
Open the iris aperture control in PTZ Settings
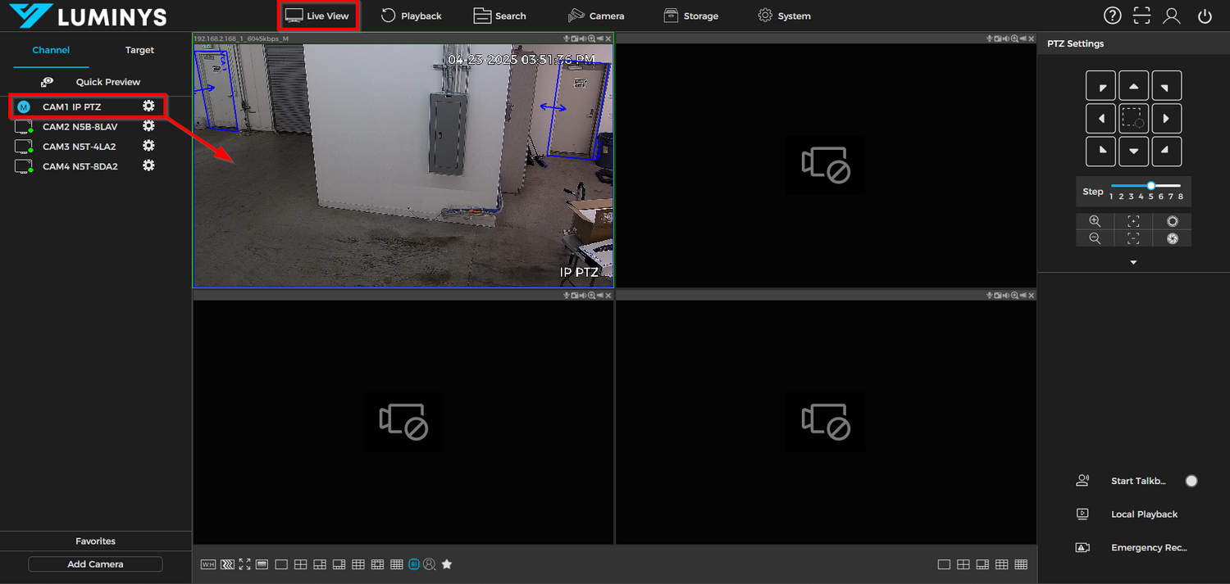pos(1172,221)
